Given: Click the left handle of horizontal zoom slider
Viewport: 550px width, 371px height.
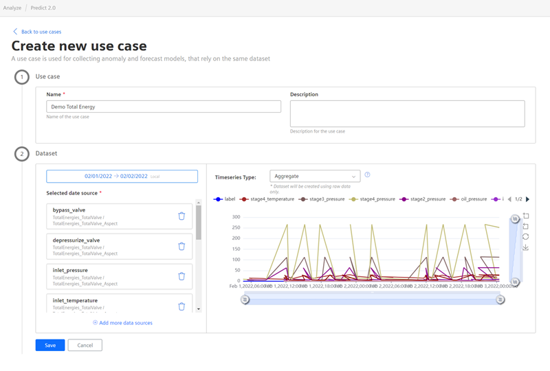Looking at the screenshot, I should [x=245, y=300].
